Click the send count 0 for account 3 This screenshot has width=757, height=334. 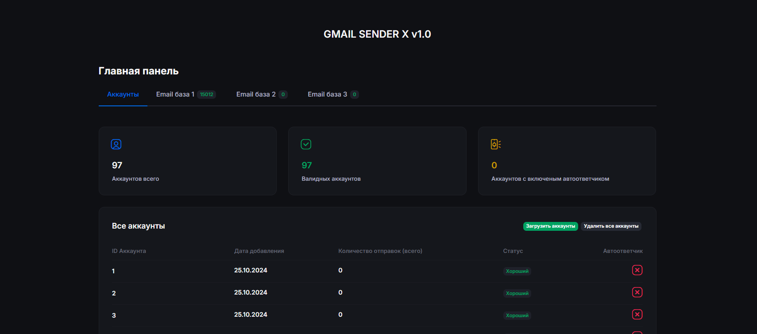[340, 315]
